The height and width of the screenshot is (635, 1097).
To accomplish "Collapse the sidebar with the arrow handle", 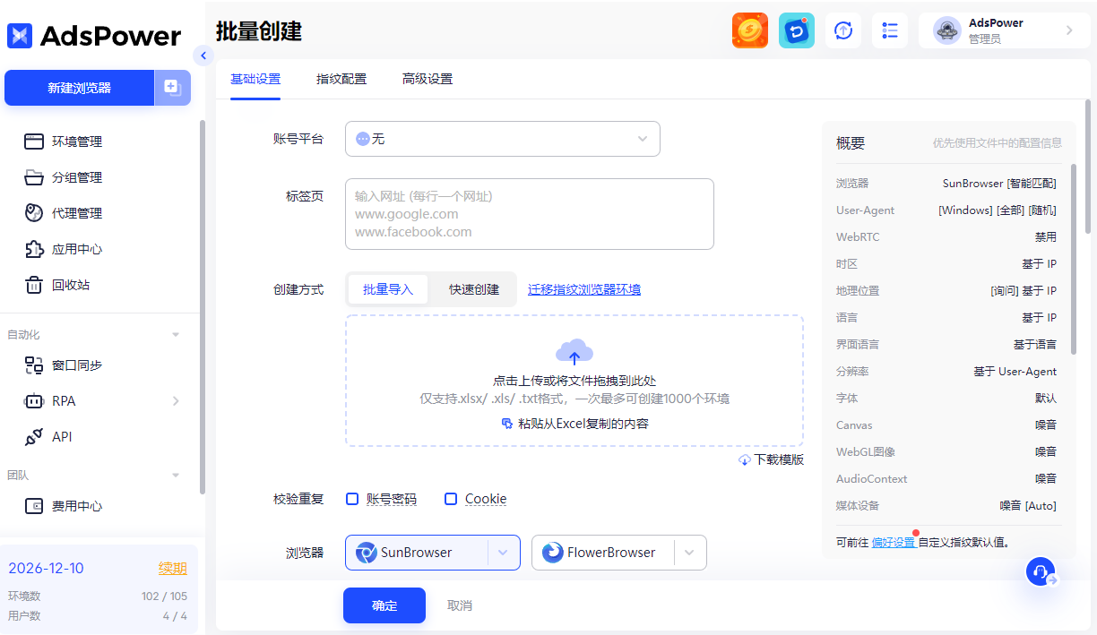I will [x=203, y=56].
